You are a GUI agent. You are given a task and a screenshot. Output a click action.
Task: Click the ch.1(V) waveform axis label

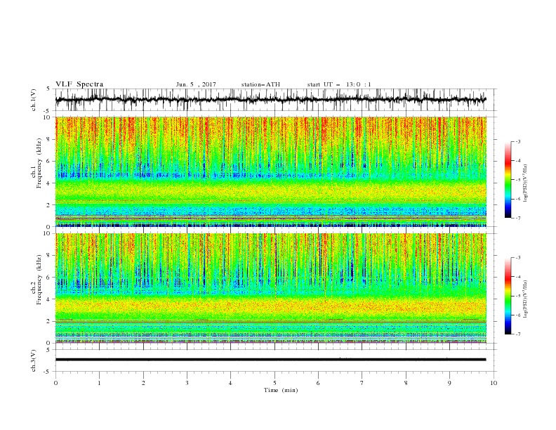(x=34, y=100)
